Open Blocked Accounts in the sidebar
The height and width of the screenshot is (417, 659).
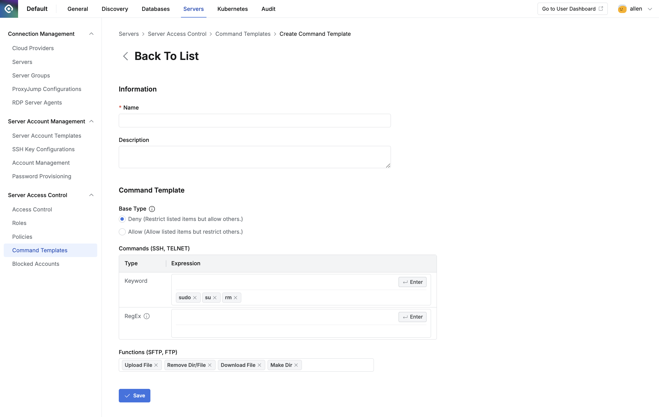click(x=36, y=264)
